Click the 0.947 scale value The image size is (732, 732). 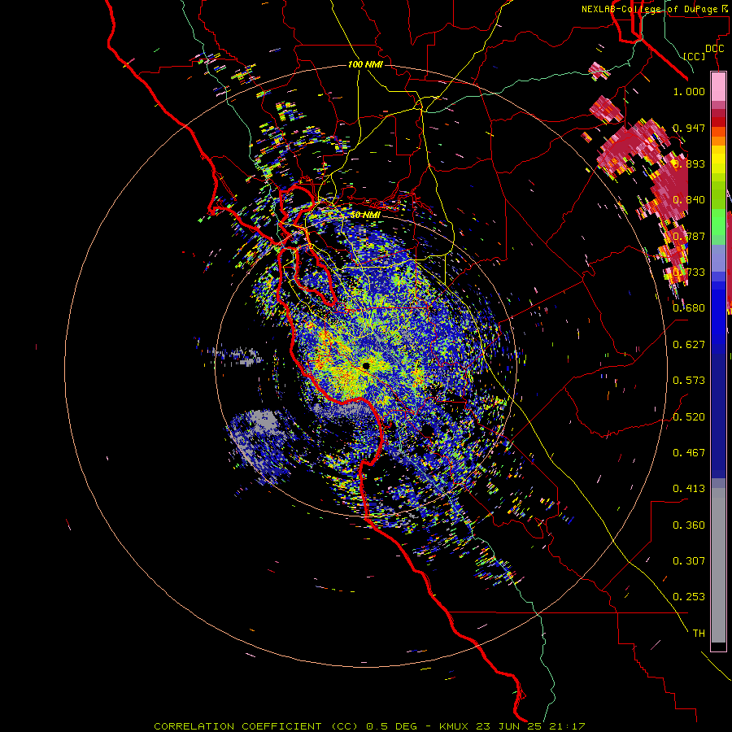tap(689, 128)
